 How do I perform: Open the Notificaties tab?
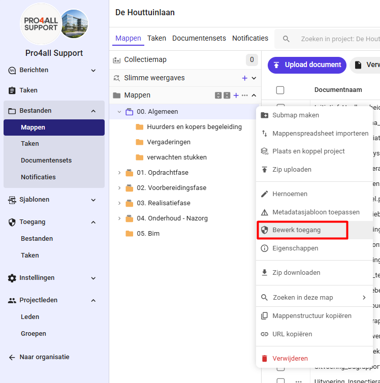click(x=250, y=38)
